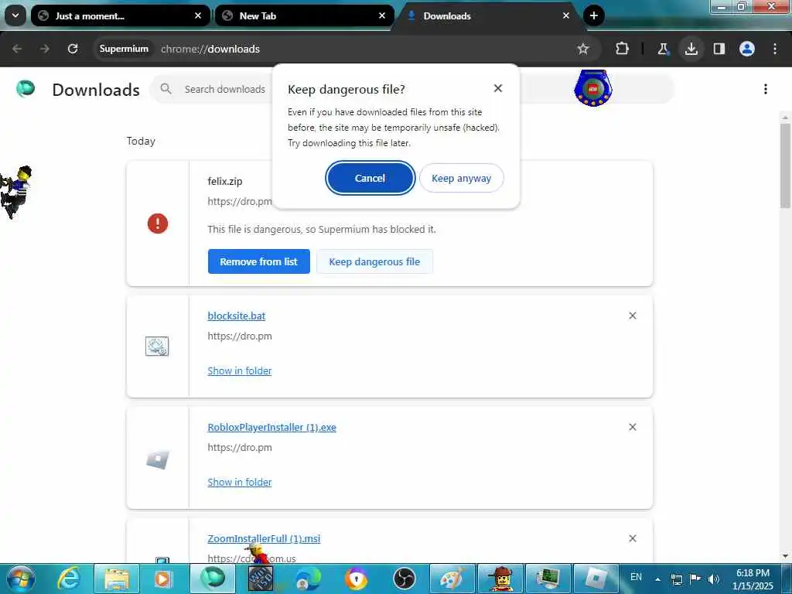
Task: Show hidden tray icons arrow
Action: (657, 579)
